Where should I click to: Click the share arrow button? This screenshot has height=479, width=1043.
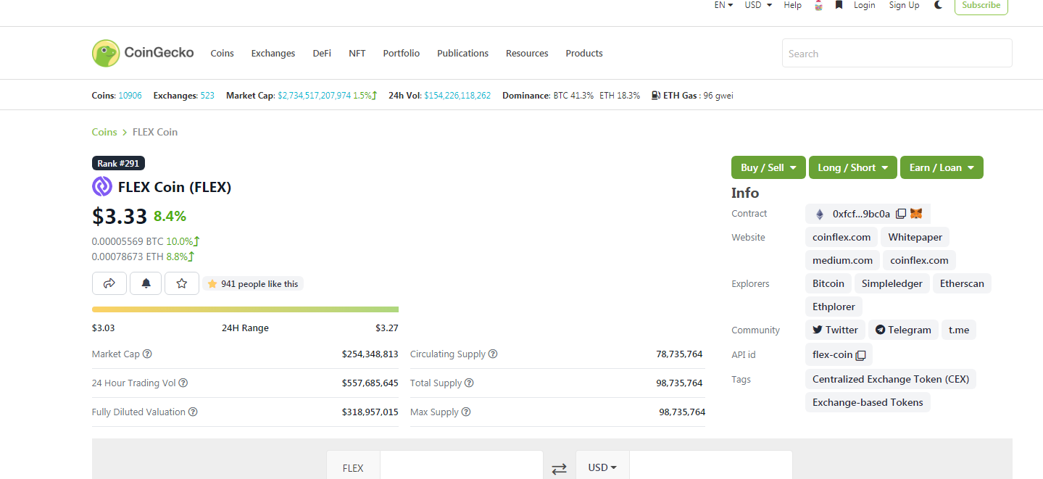click(x=109, y=283)
